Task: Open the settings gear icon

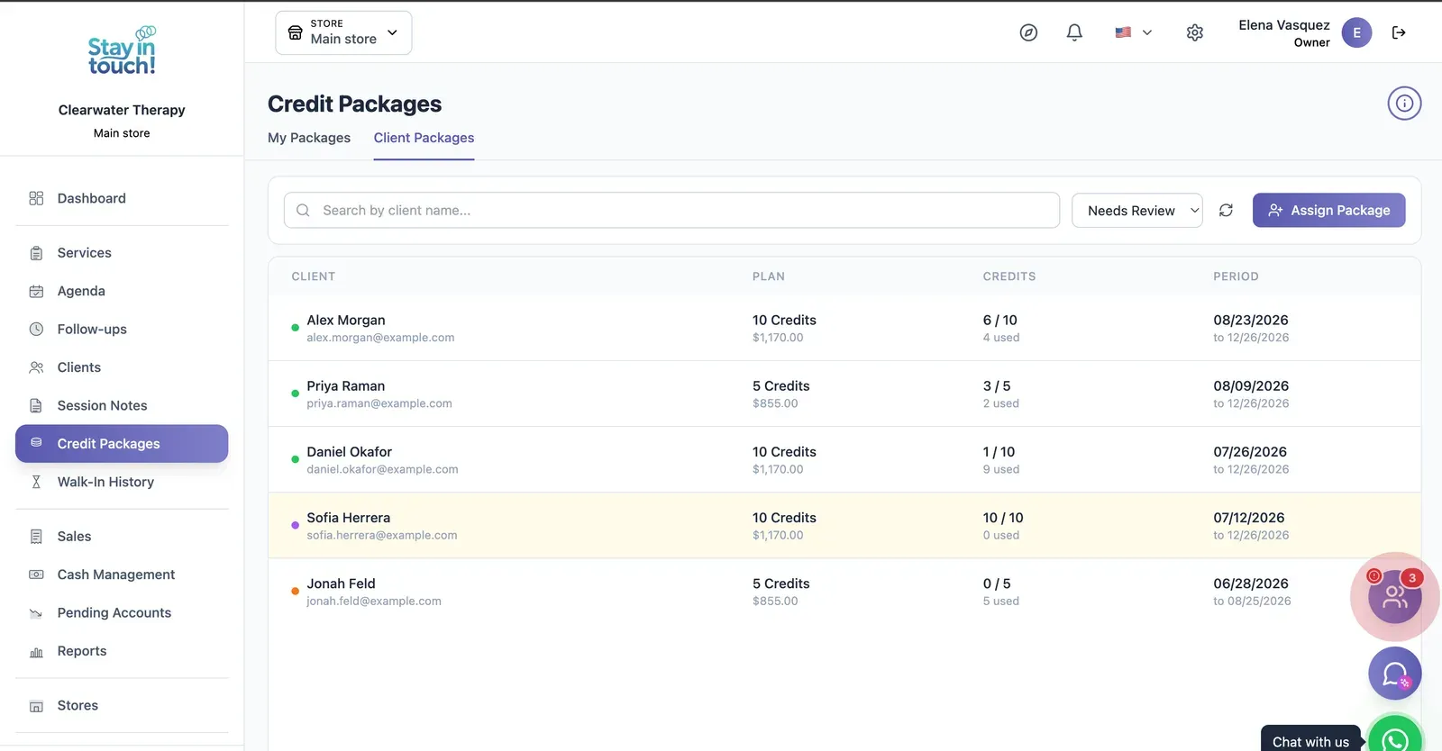Action: (1195, 32)
